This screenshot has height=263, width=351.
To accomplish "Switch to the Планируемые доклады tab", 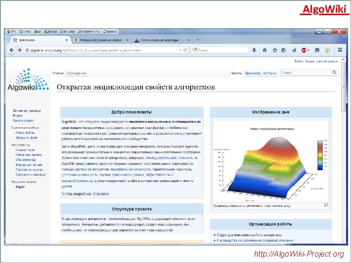I will coord(162,40).
